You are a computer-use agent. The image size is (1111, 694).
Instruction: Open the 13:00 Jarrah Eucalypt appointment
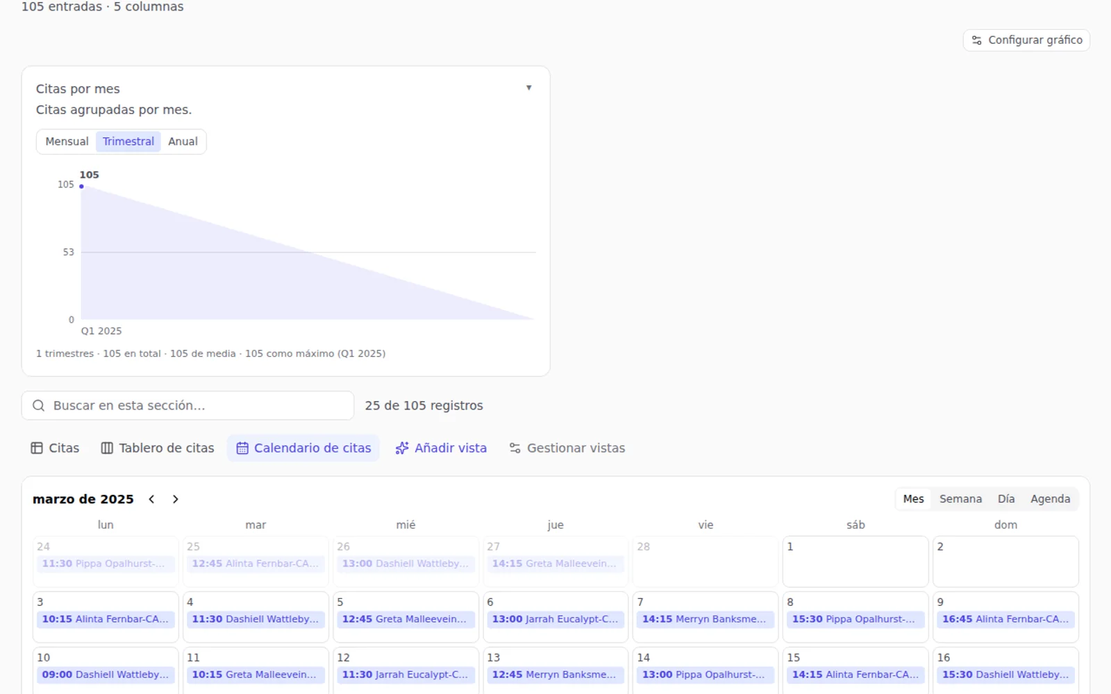(555, 619)
